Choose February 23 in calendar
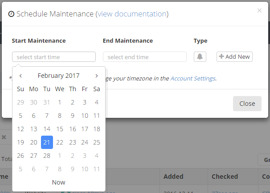Viewport: 270px width, 193px height. click(x=73, y=142)
